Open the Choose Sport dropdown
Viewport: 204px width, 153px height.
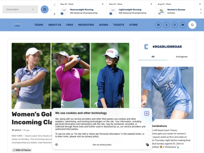pos(20,10)
